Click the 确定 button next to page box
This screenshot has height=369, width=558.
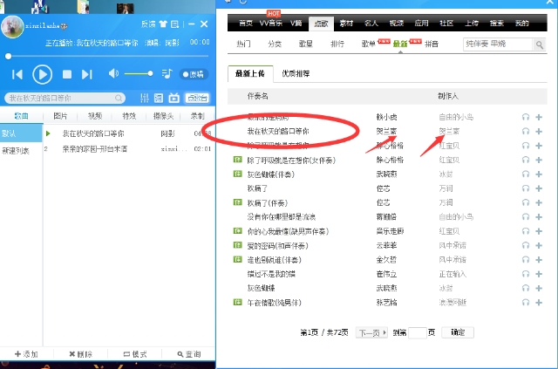coord(458,332)
